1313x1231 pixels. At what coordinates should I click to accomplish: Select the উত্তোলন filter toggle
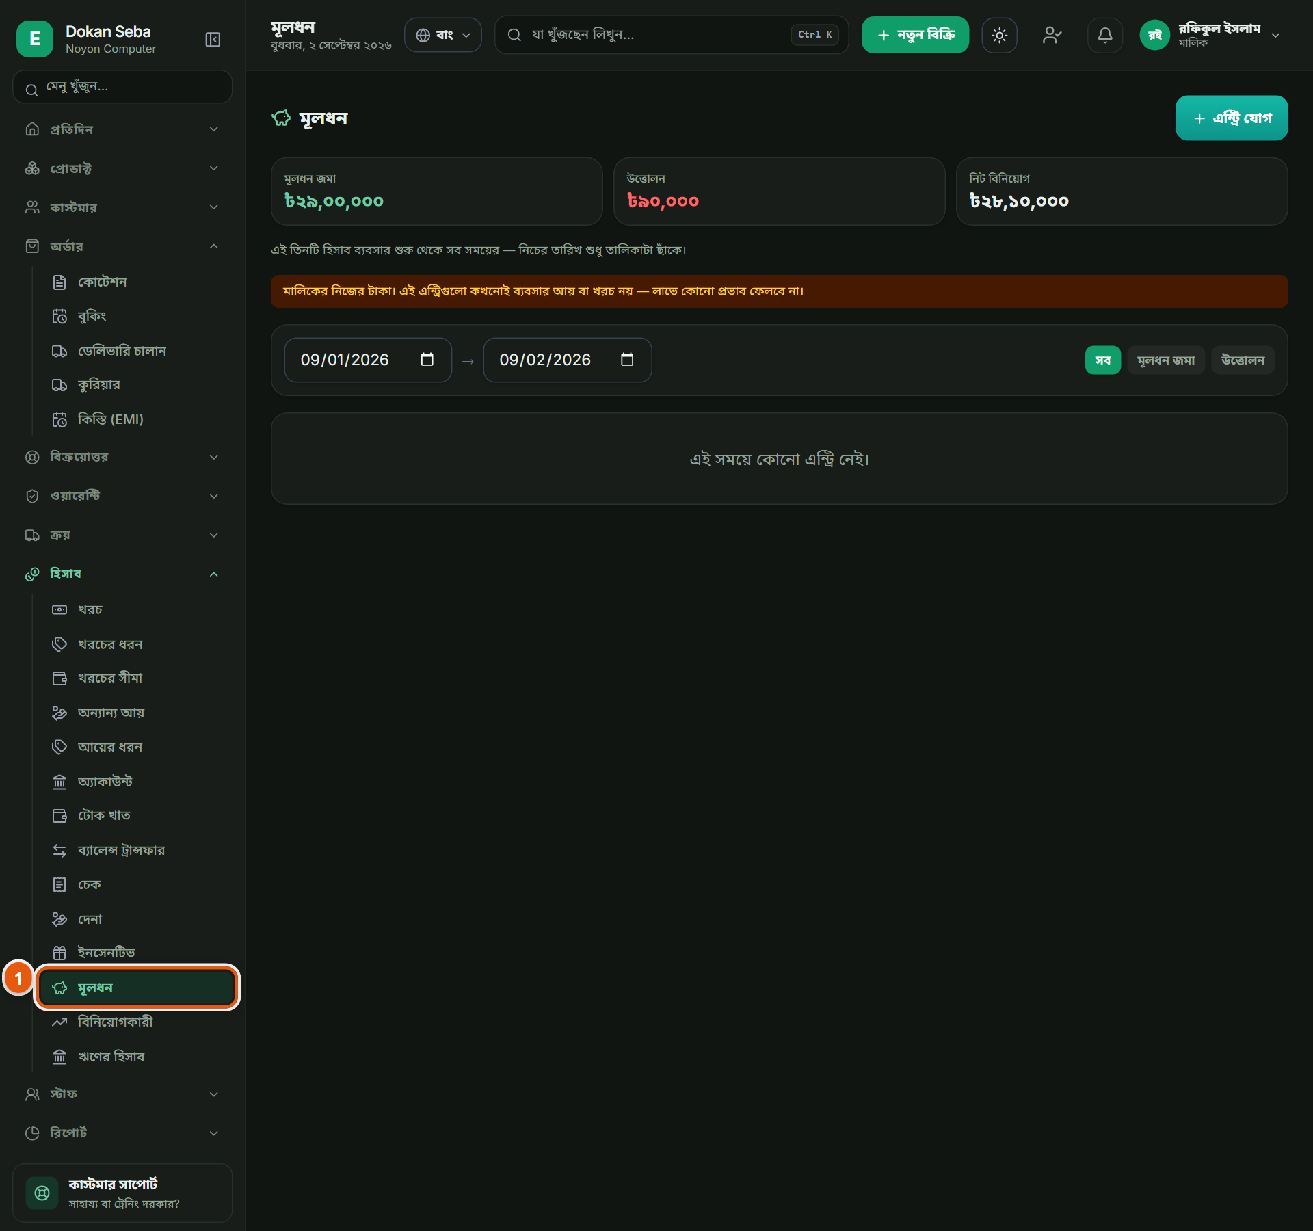point(1243,360)
